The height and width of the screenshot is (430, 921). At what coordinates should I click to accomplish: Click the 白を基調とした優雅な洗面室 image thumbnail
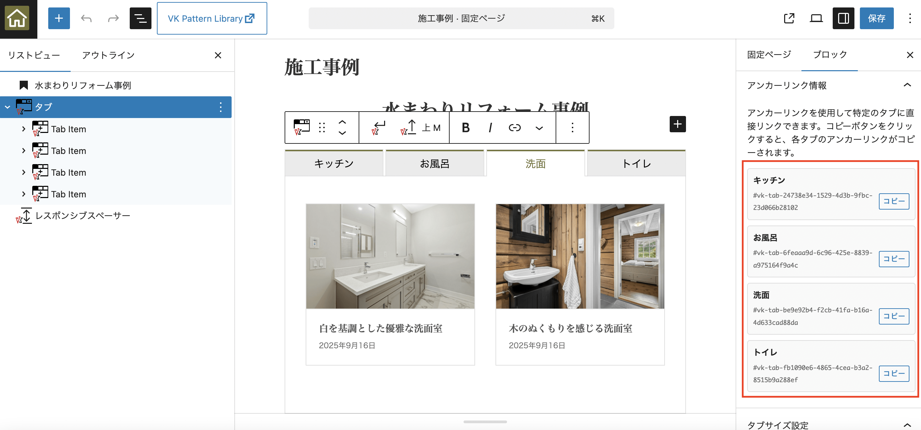390,256
